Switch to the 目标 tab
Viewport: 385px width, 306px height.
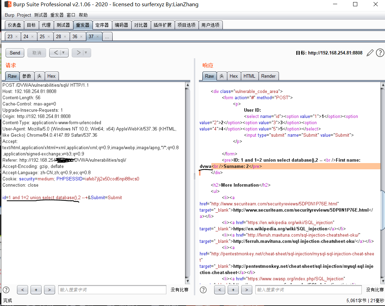31,25
